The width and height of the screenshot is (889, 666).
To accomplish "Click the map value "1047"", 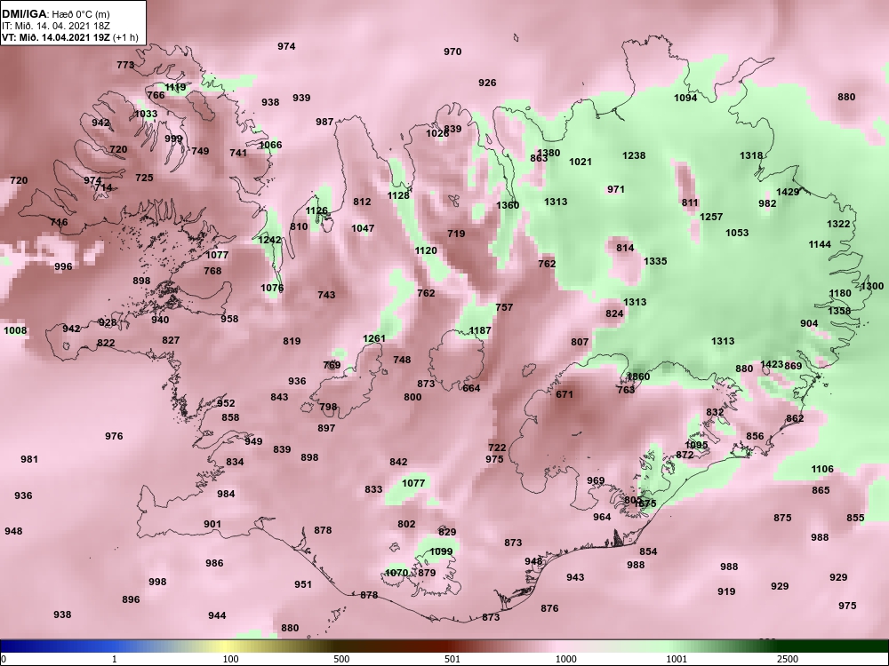I will click(363, 228).
